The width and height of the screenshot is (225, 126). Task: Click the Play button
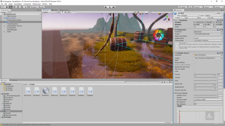pos(106,7)
